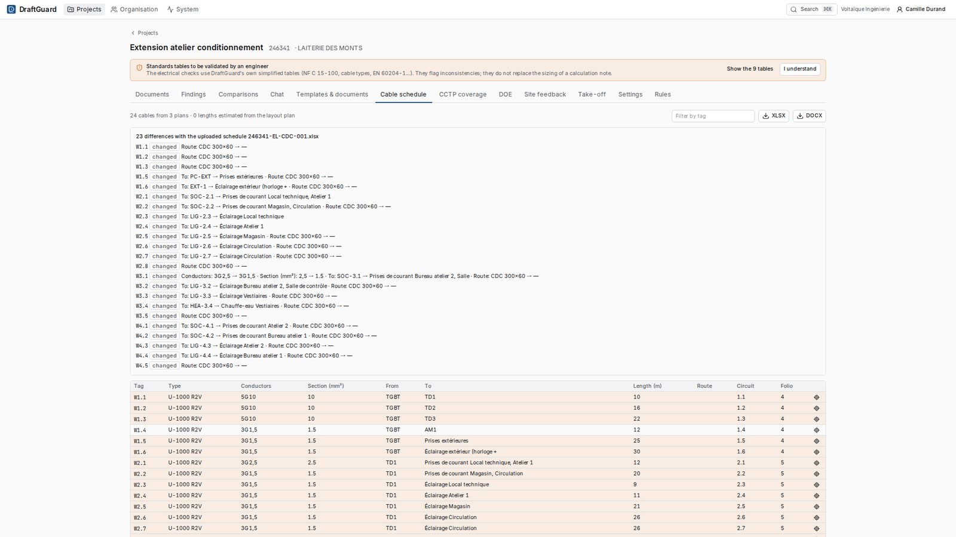Open the Comparisons tab
The width and height of the screenshot is (956, 537).
pos(238,94)
